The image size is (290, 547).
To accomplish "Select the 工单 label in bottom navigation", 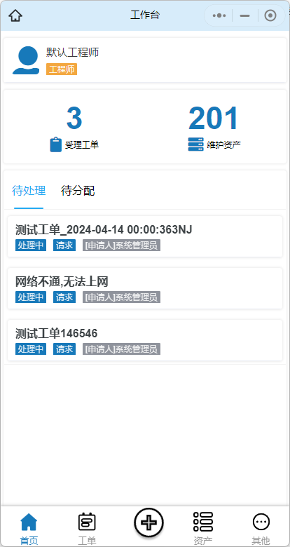I will (x=87, y=541).
